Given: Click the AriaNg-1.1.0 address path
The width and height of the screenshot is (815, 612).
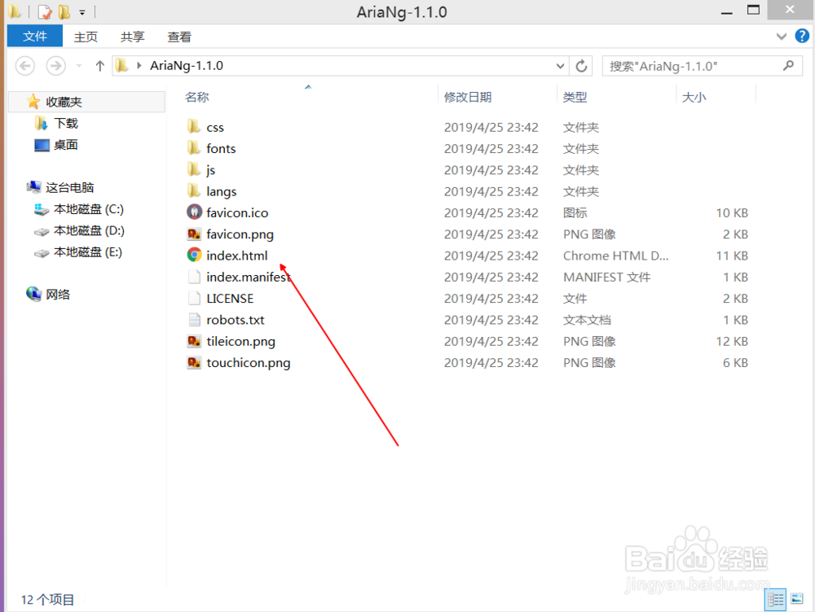Looking at the screenshot, I should pyautogui.click(x=187, y=65).
